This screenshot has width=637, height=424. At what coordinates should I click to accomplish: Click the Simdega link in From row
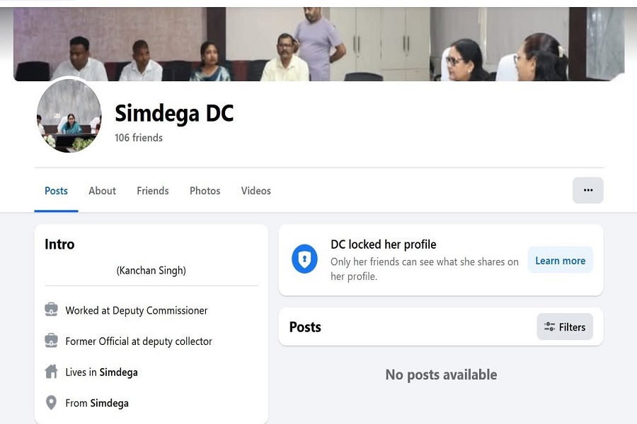tap(109, 404)
